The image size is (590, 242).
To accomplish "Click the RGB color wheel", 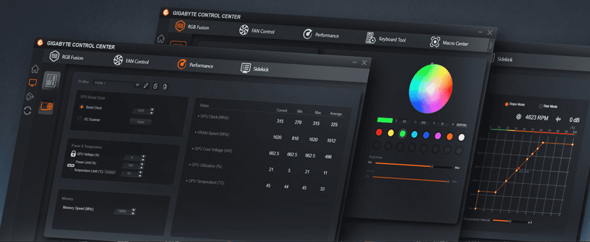I will (x=431, y=89).
